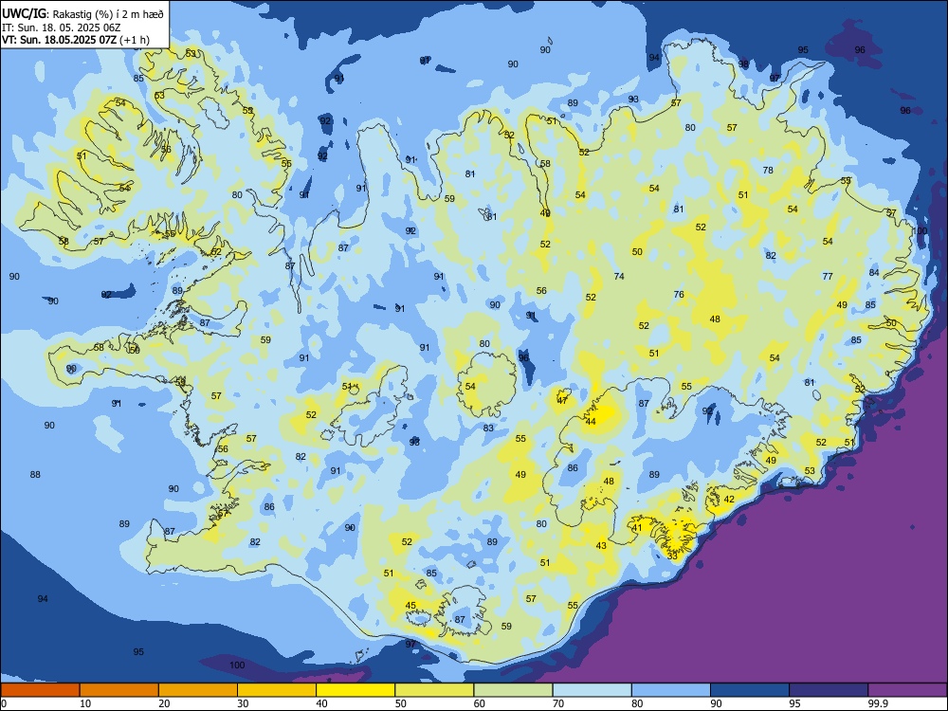Click the 10–20 orange legend swatch
The width and height of the screenshot is (948, 711).
119,690
